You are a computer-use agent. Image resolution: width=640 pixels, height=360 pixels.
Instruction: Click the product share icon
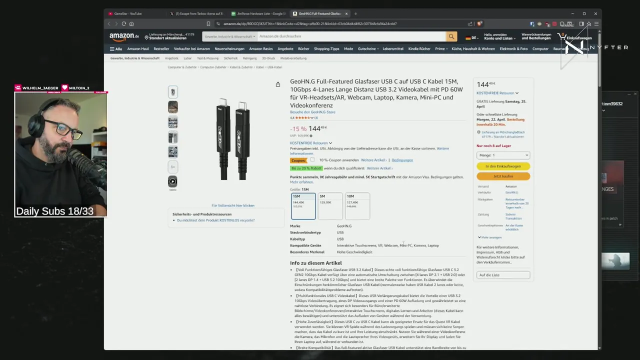click(x=278, y=84)
